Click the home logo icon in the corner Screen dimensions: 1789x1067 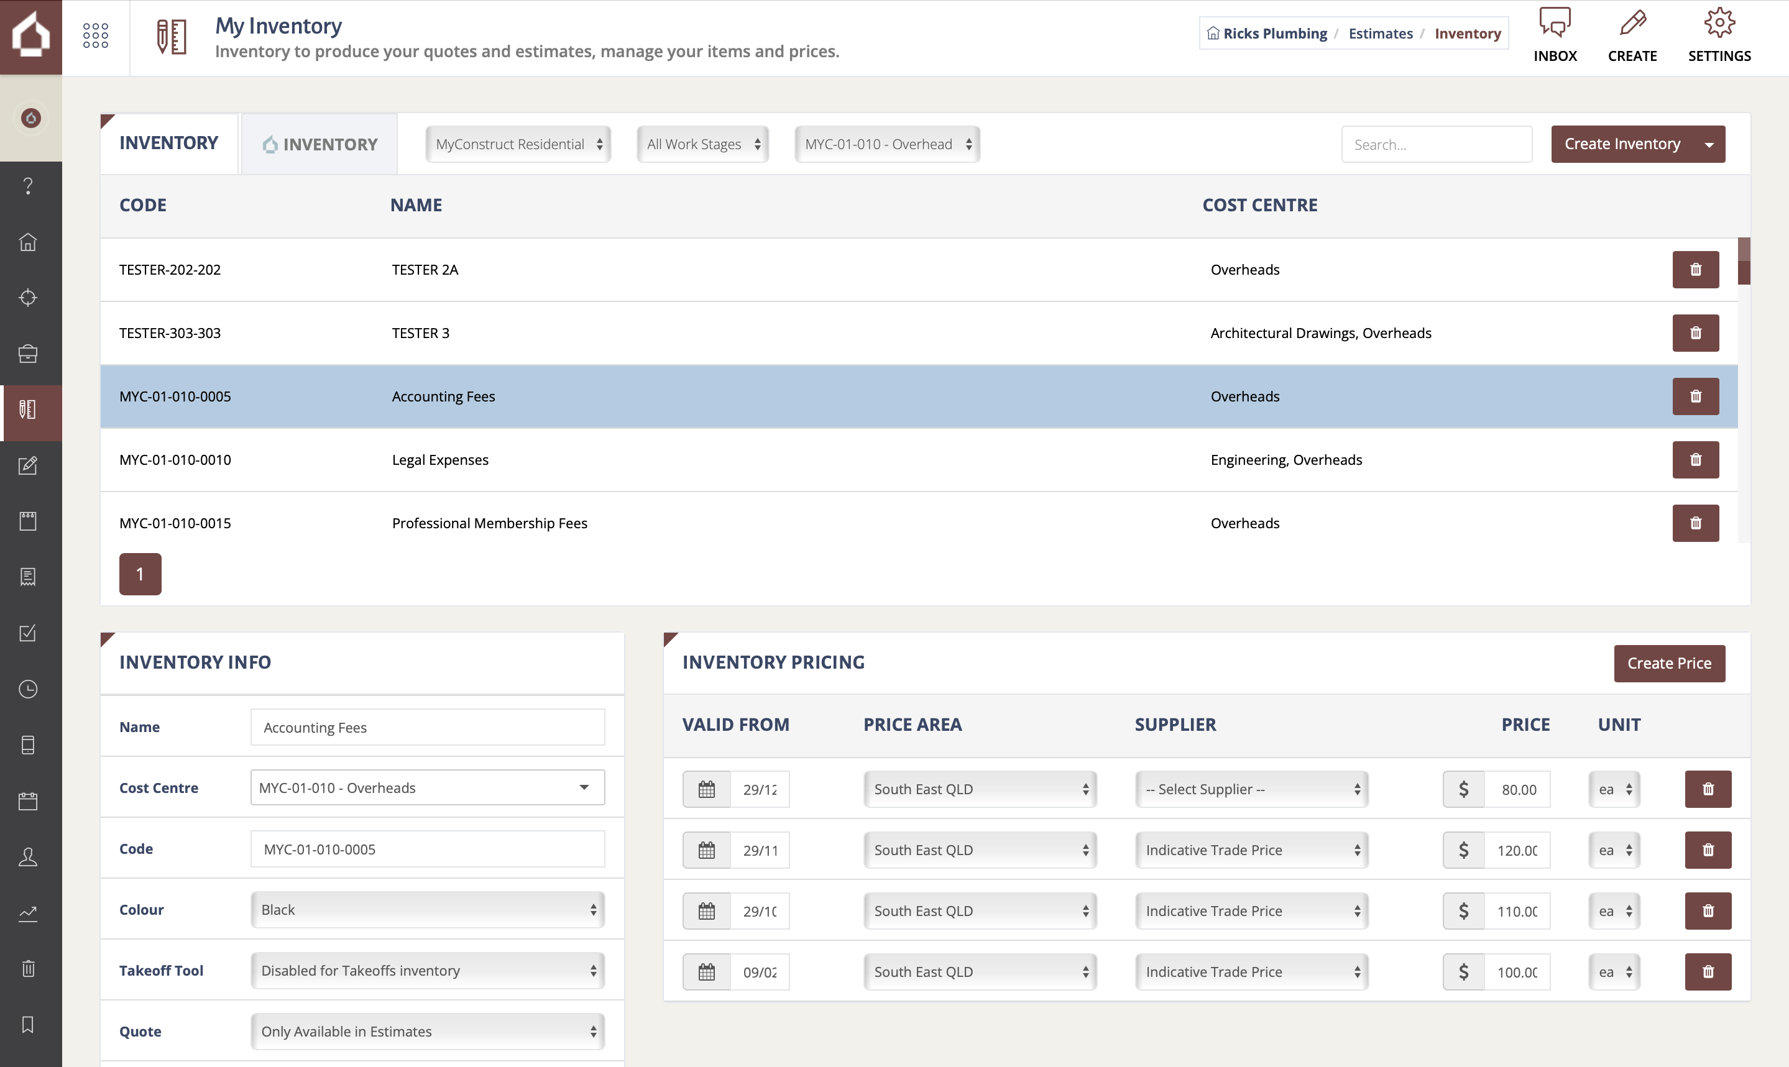point(31,36)
